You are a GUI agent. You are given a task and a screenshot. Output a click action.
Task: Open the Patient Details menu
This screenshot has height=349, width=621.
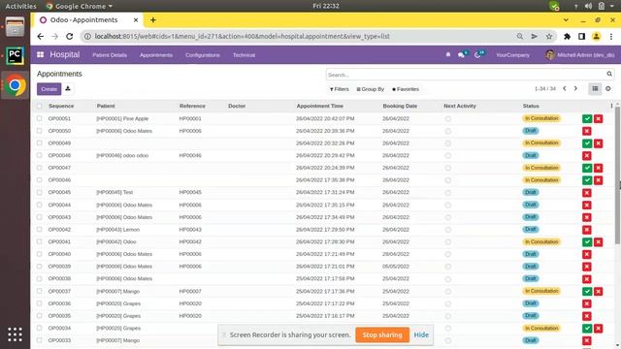[x=110, y=55]
